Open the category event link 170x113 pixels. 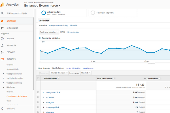(50, 102)
